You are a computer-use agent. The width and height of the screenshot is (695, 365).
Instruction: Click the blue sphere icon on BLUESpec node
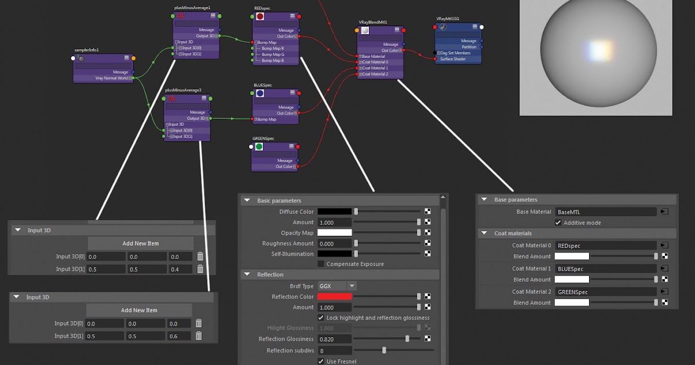click(260, 94)
